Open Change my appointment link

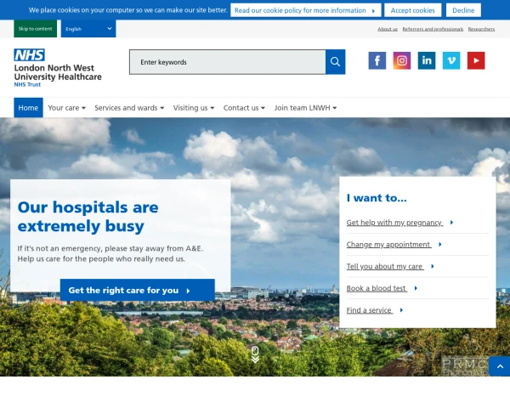(388, 244)
